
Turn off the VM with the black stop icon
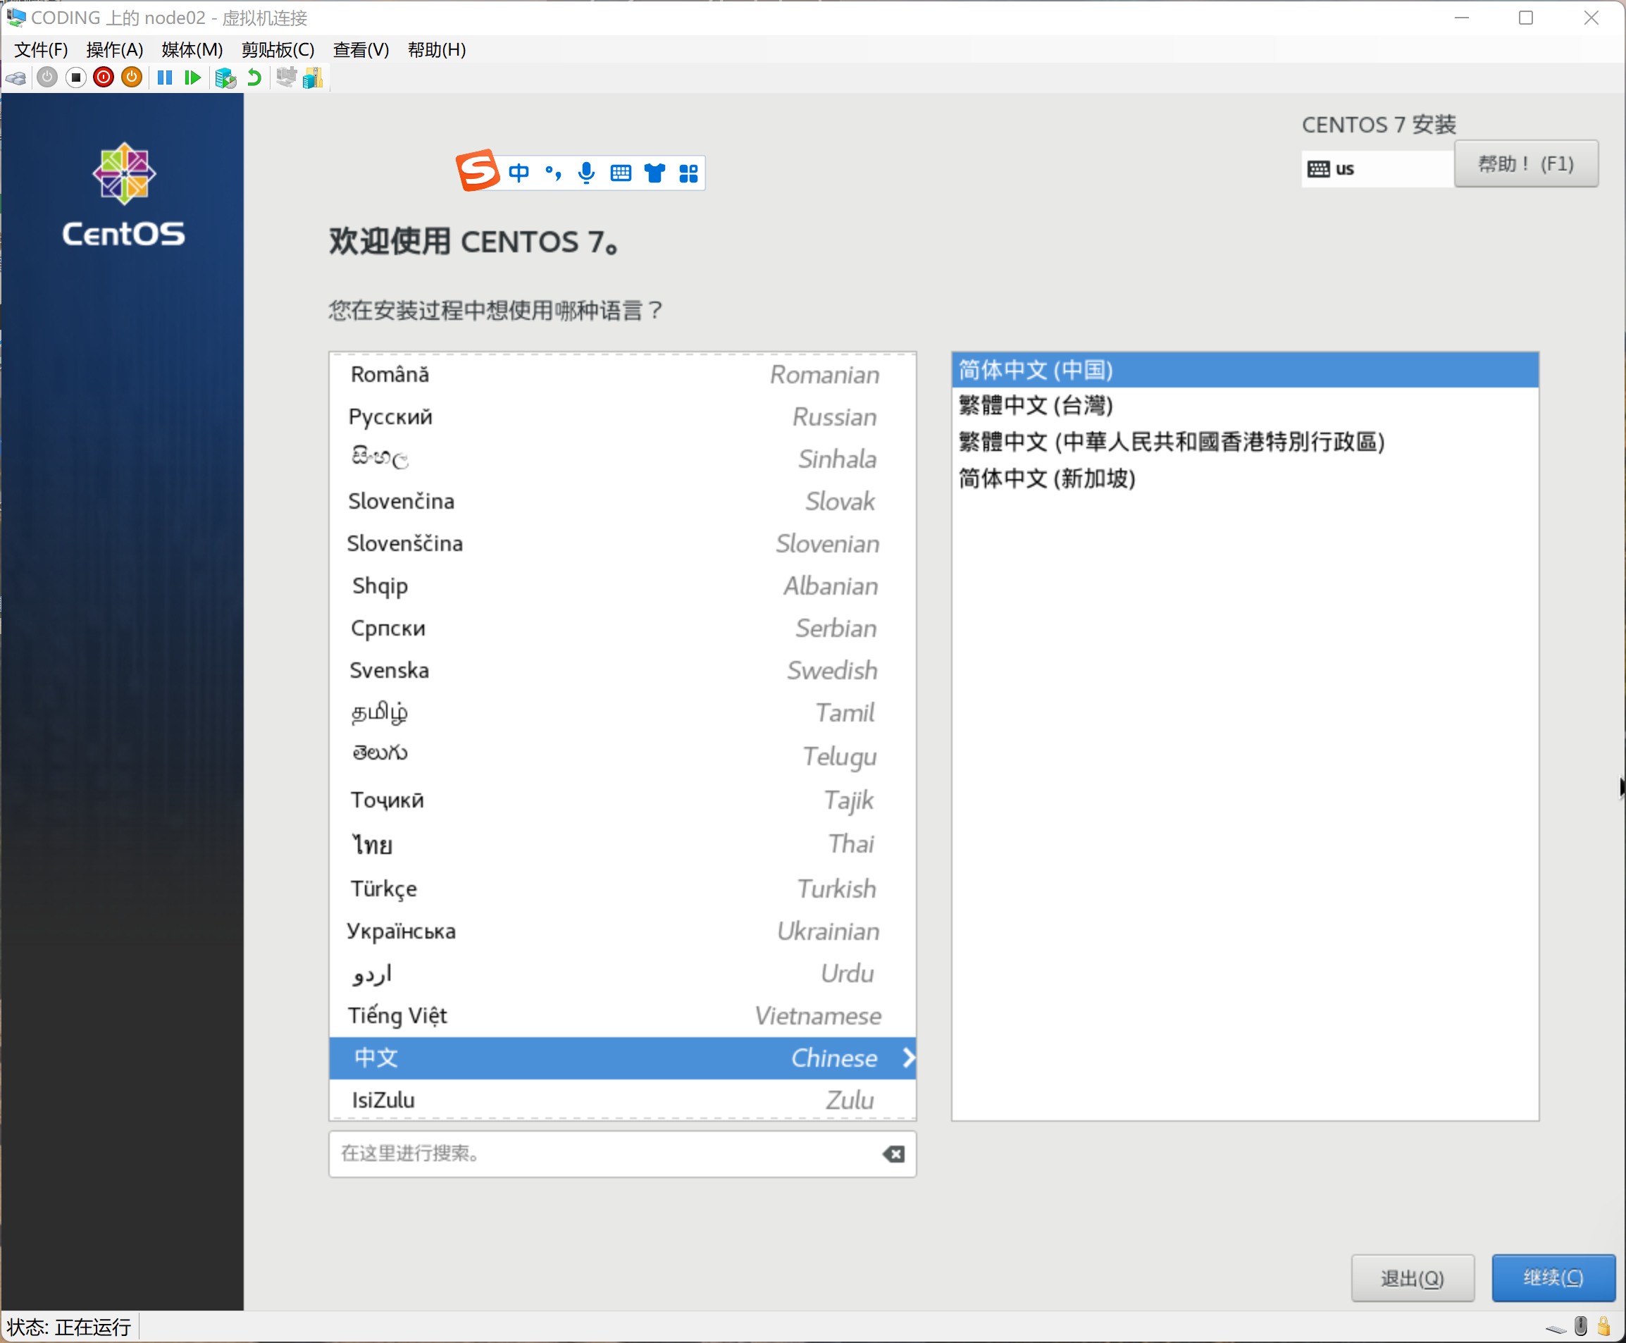coord(76,78)
